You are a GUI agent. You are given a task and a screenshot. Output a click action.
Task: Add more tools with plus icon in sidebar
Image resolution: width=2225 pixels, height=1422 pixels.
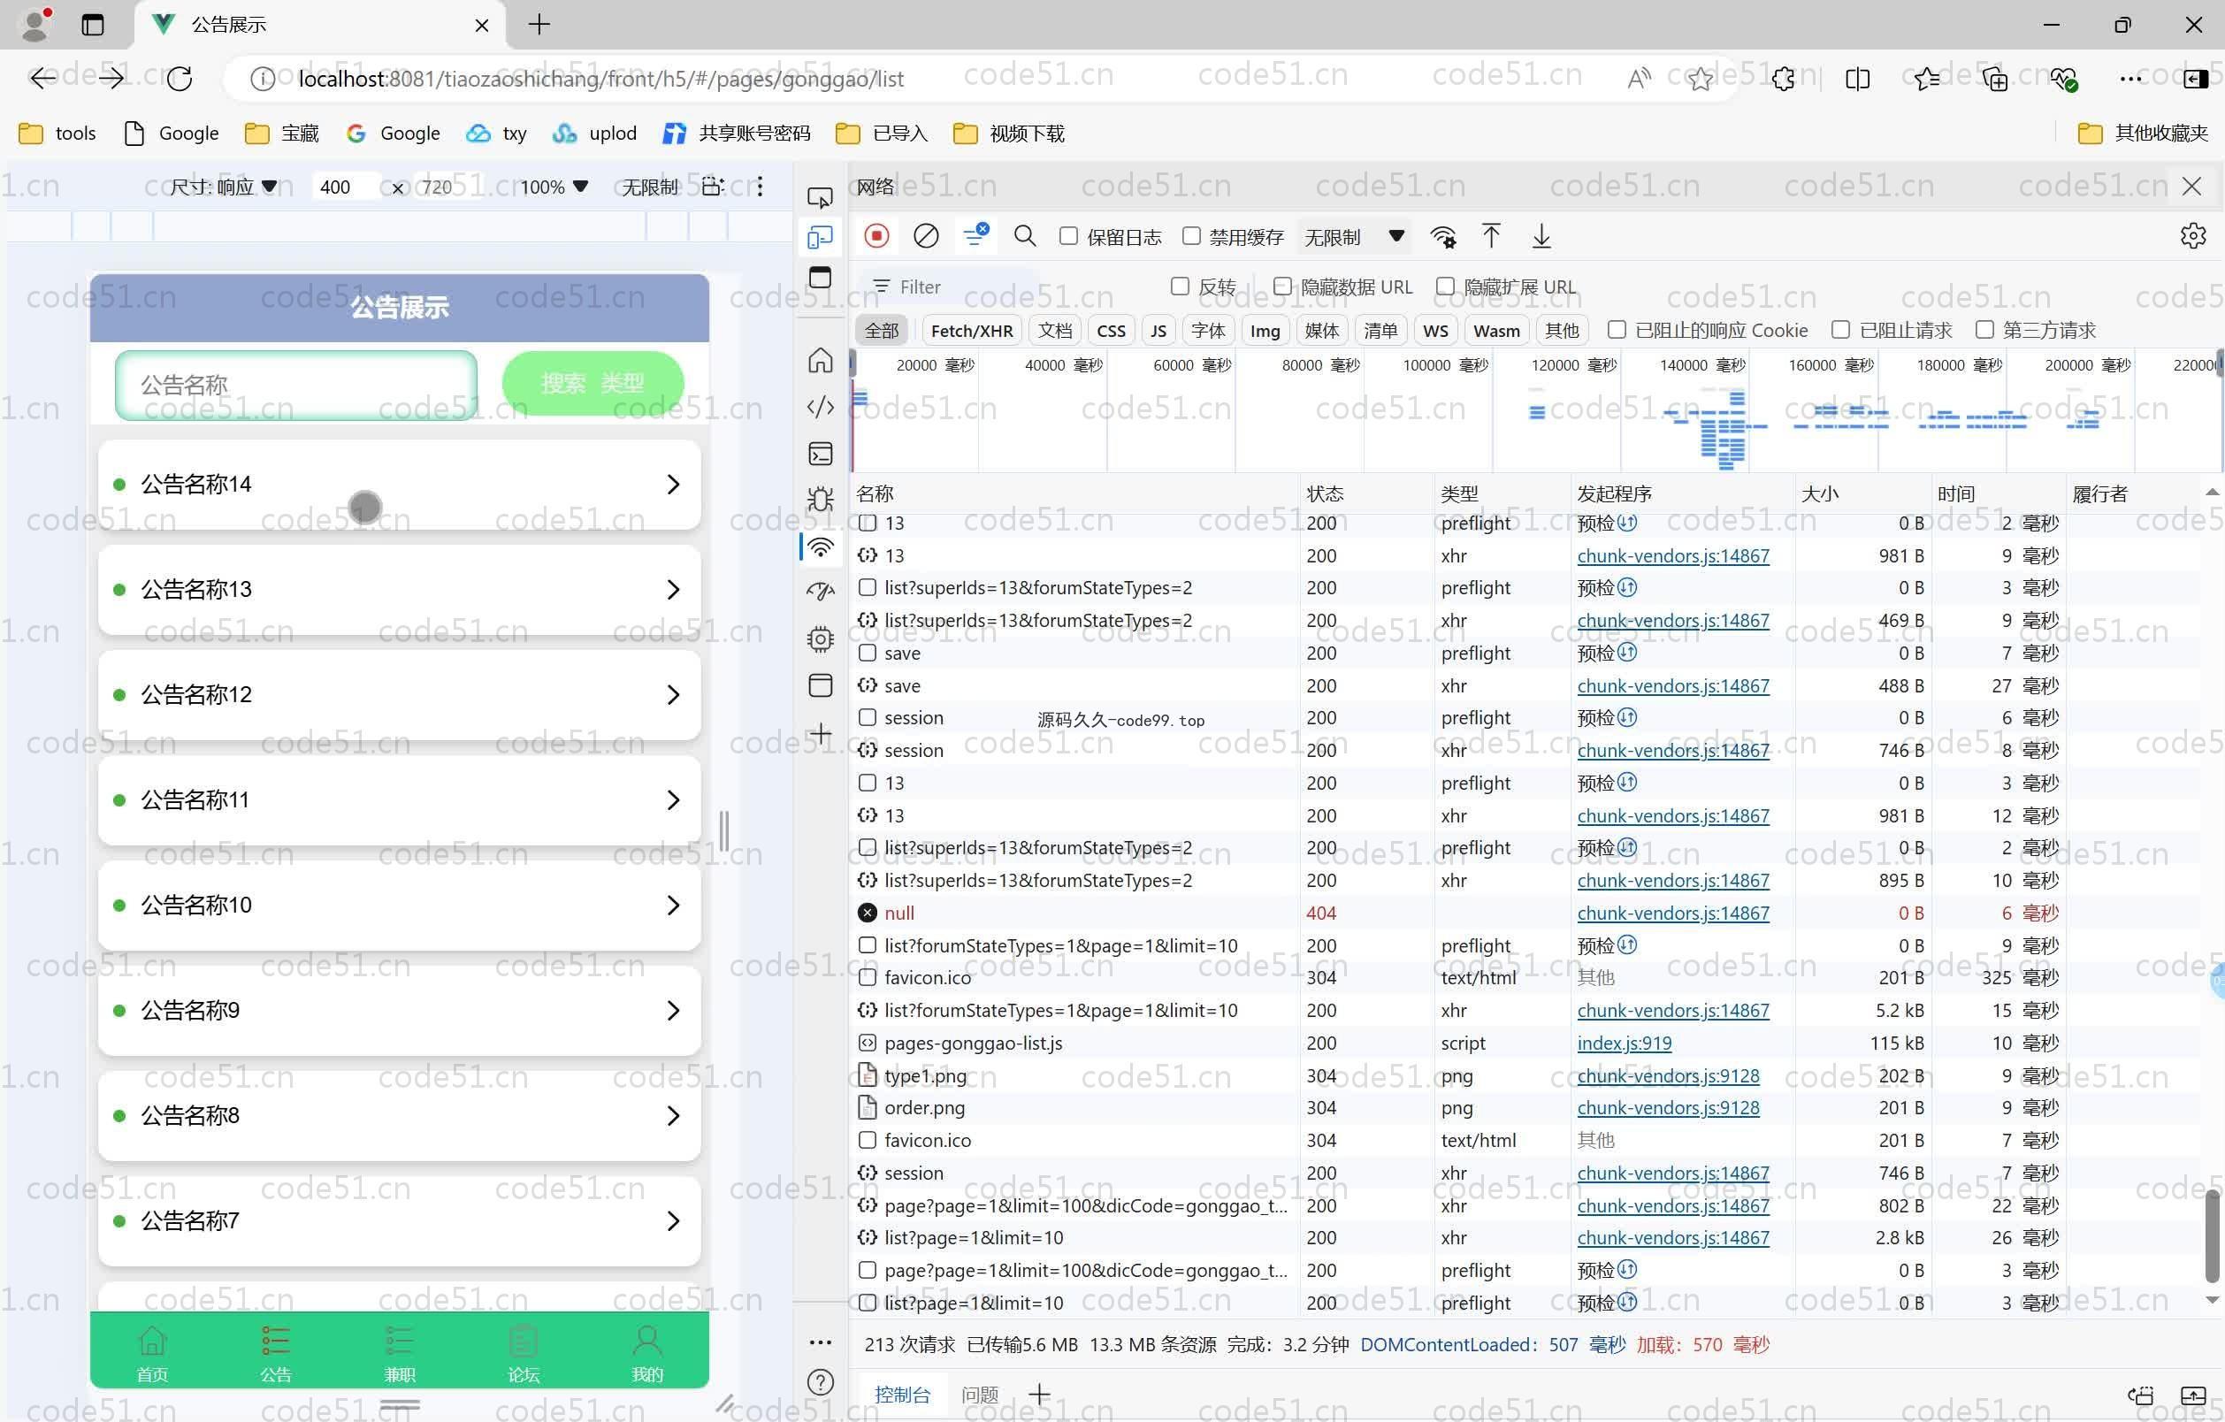820,734
